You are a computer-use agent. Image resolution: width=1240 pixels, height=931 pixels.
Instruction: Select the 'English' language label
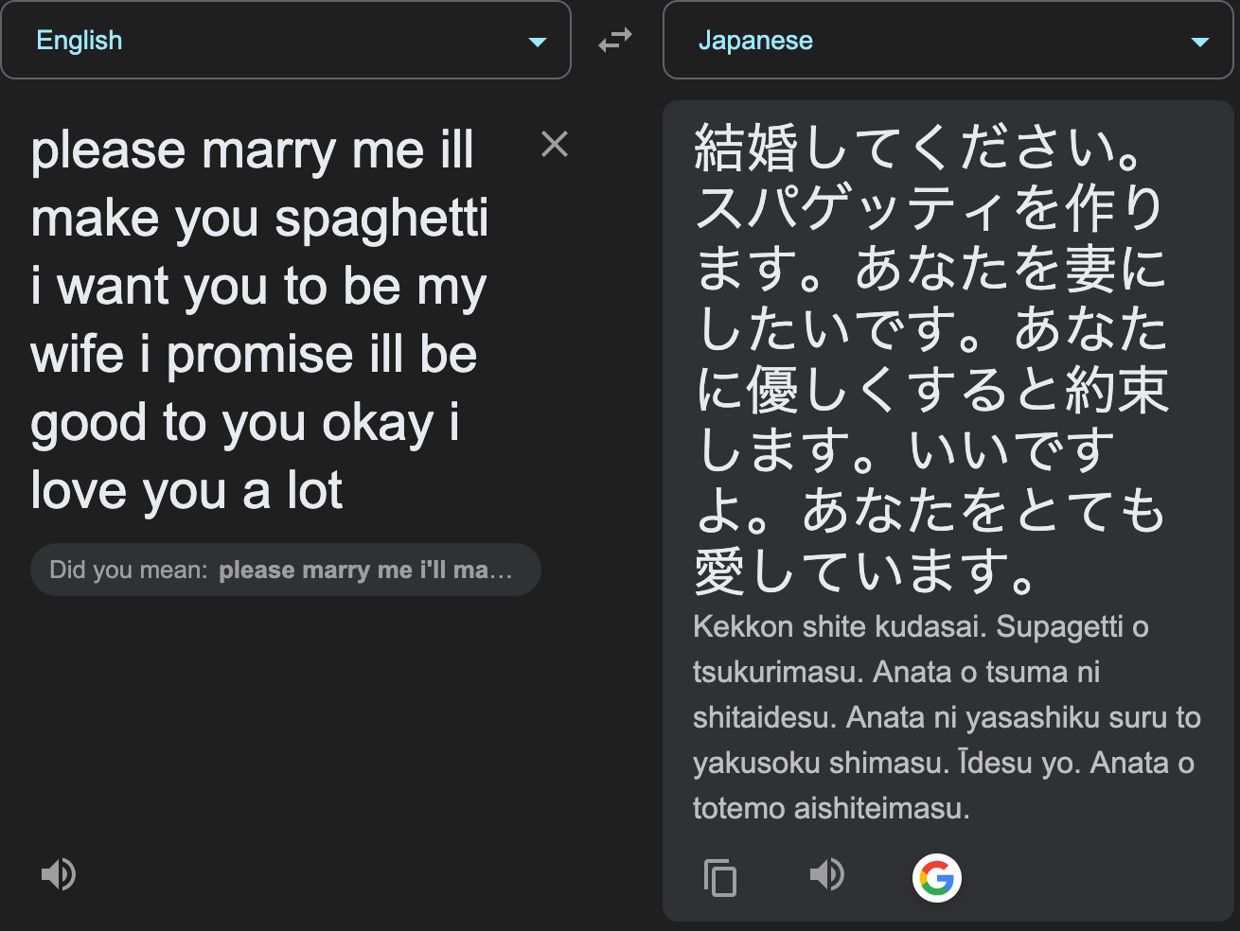(80, 41)
